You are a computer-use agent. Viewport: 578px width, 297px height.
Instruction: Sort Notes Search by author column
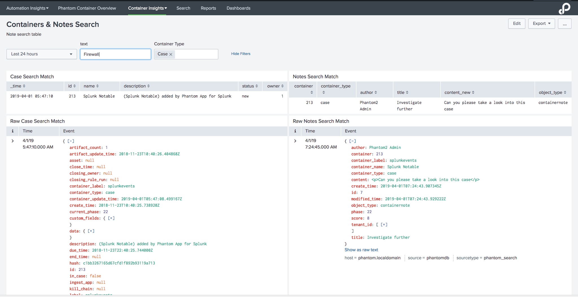369,93
